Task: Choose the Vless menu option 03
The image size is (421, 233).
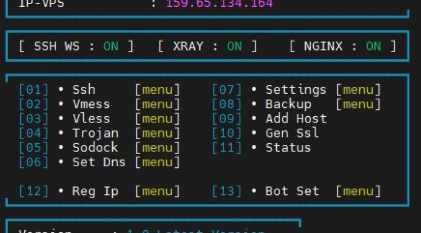Action: click(91, 119)
